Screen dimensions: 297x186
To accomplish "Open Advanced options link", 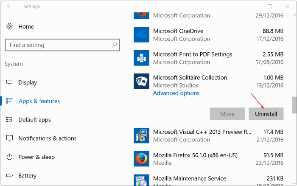I will (x=176, y=93).
